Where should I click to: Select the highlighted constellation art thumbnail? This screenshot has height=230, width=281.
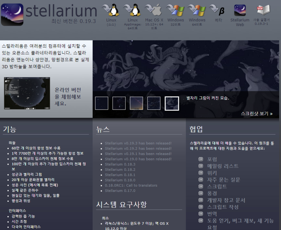[x=172, y=103]
